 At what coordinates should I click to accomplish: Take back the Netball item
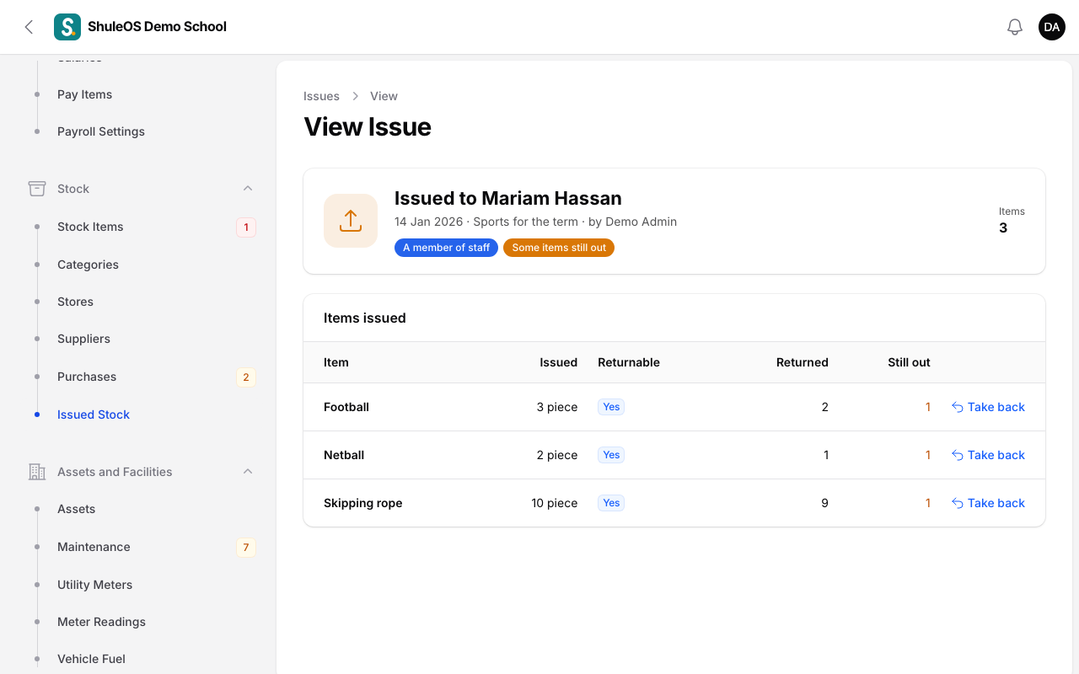tap(988, 455)
